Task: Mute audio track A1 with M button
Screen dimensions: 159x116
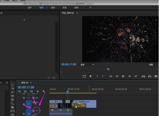Action: 37,111
